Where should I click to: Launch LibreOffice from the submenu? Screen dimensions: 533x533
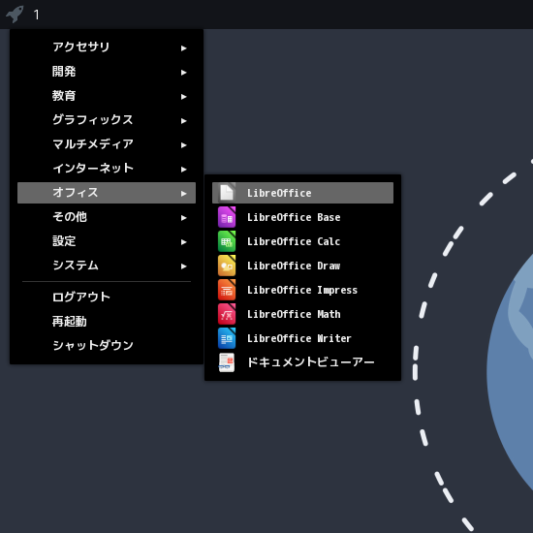coord(302,193)
